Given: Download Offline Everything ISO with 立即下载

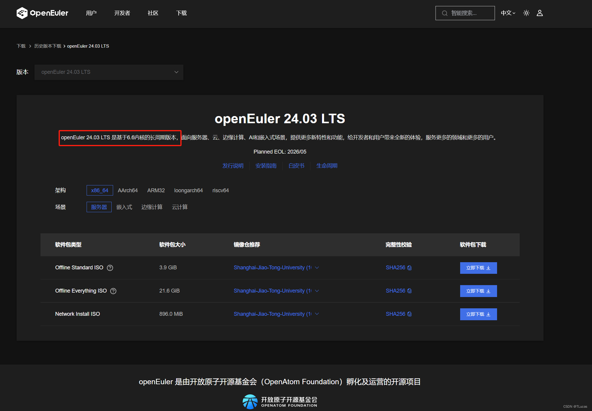Looking at the screenshot, I should pos(478,291).
